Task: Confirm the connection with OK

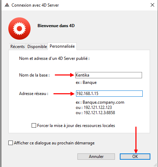Action: pyautogui.click(x=135, y=157)
